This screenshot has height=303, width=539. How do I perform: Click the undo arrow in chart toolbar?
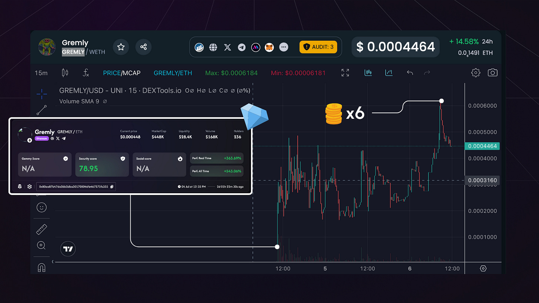coord(410,73)
